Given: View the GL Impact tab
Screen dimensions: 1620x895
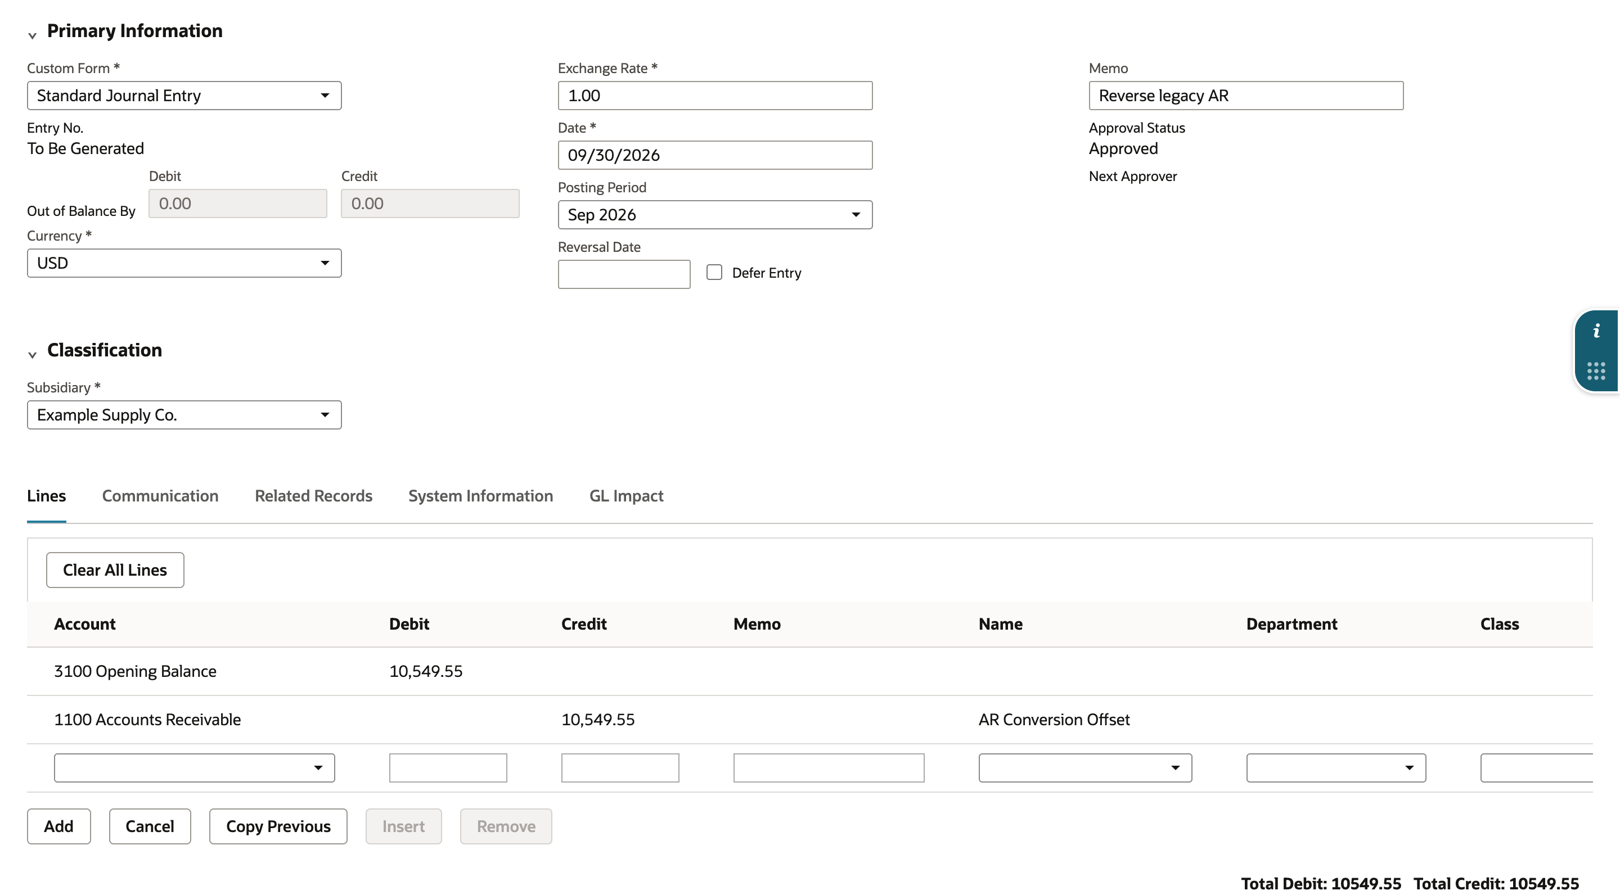Looking at the screenshot, I should pyautogui.click(x=627, y=496).
